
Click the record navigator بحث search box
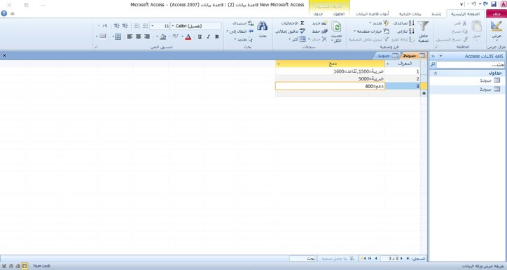tap(303, 258)
